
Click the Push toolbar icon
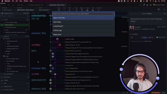76,10
